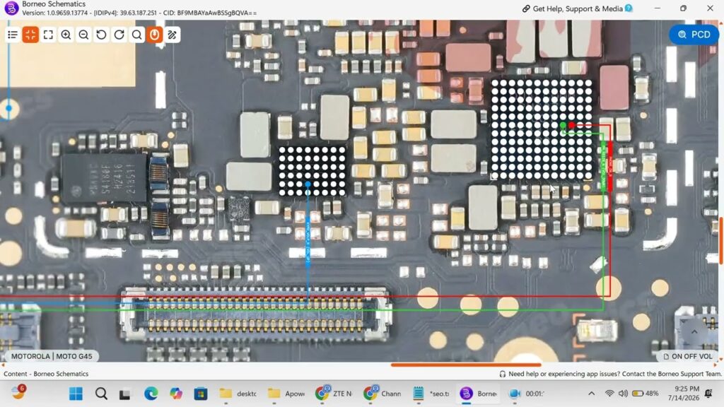724x407 pixels.
Task: Expand the up-chevron panel at bottom right
Action: point(694,332)
